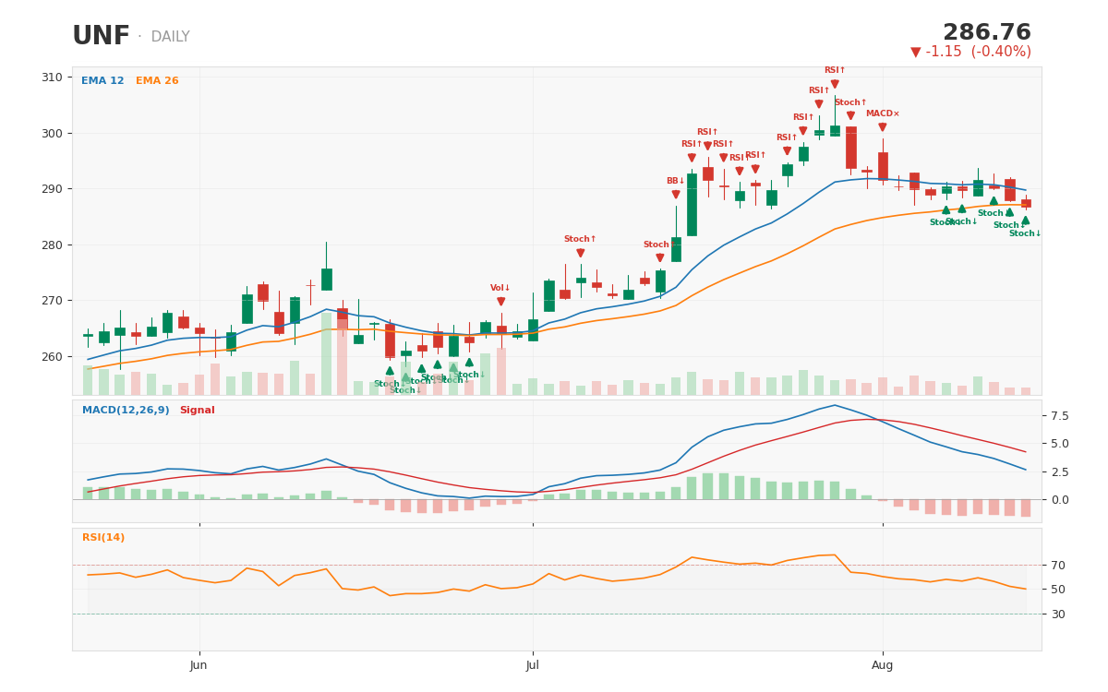
Task: Click the UNF ticker symbol
Action: click(102, 37)
